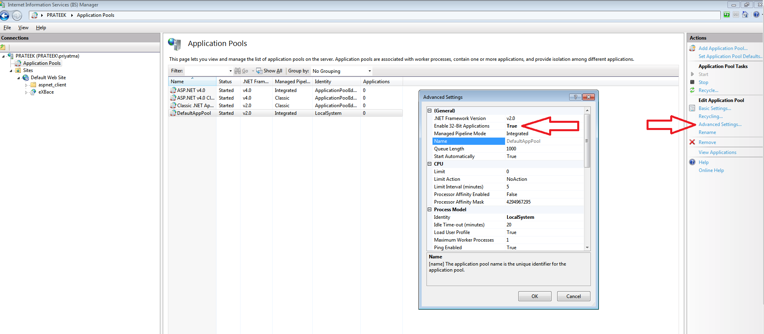764x334 pixels.
Task: Click the red Remove X icon
Action: (x=692, y=142)
